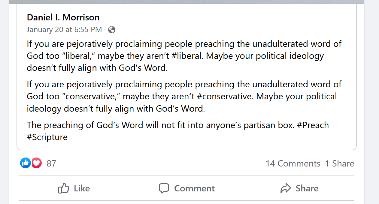379x204 pixels.
Task: Click the speech bubble icon beside Comment
Action: 164,188
